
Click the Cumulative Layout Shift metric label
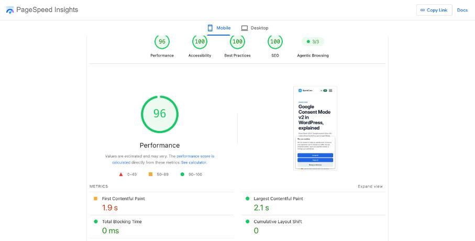pyautogui.click(x=278, y=222)
